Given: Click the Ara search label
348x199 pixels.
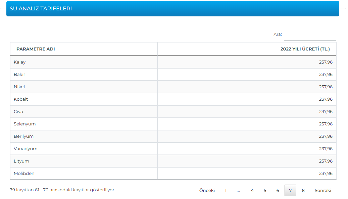Looking at the screenshot, I should coord(278,34).
